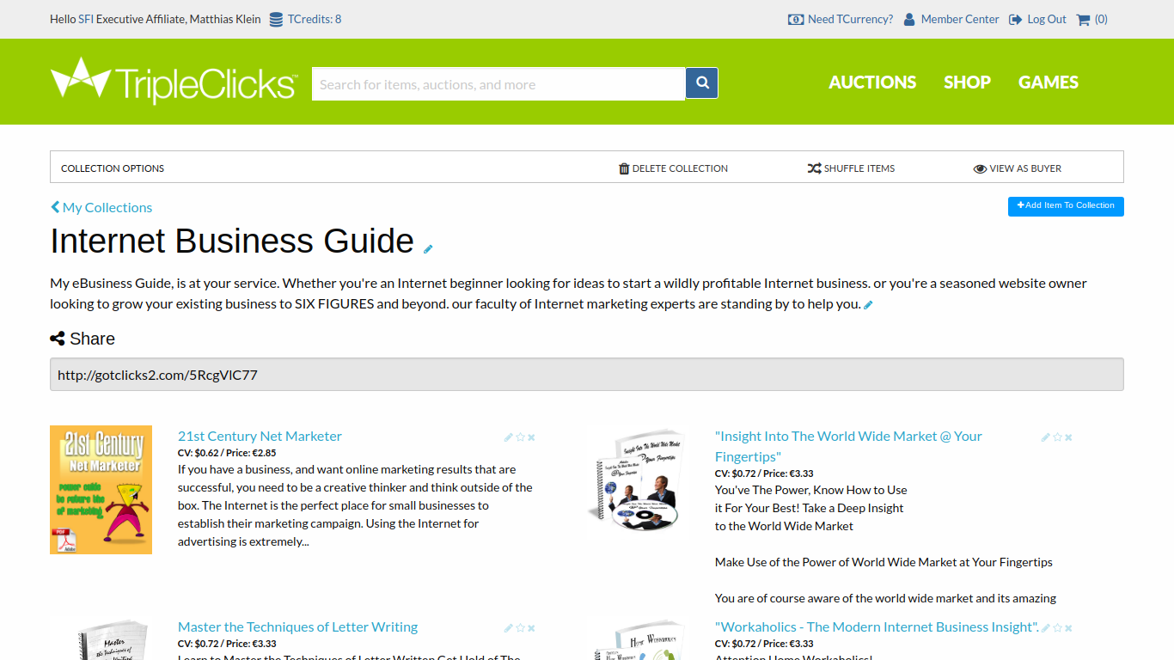Screen dimensions: 1174x660
Task: Click the Need TCurrency money icon
Action: [796, 19]
